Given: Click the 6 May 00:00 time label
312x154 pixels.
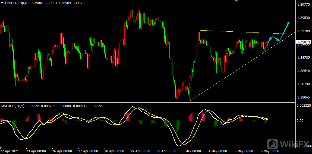Looking at the screenshot, I should pos(269,151).
